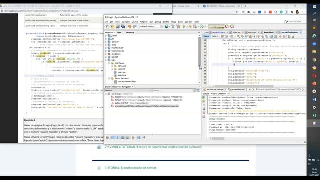The height and width of the screenshot is (180, 320).
Task: Select com.mycompany.login package
Action: pos(127,81)
